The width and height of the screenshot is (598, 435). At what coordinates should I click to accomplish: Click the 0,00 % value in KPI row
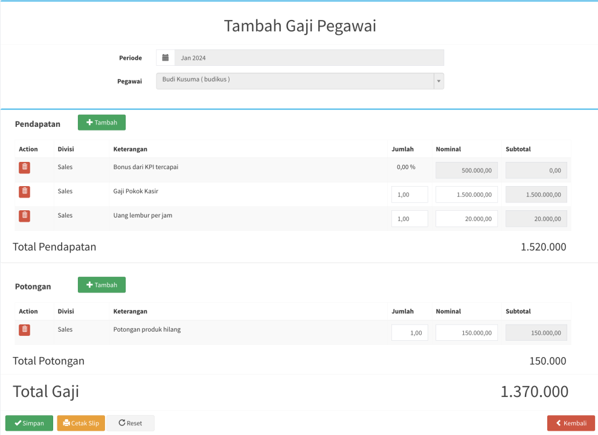[x=406, y=167]
